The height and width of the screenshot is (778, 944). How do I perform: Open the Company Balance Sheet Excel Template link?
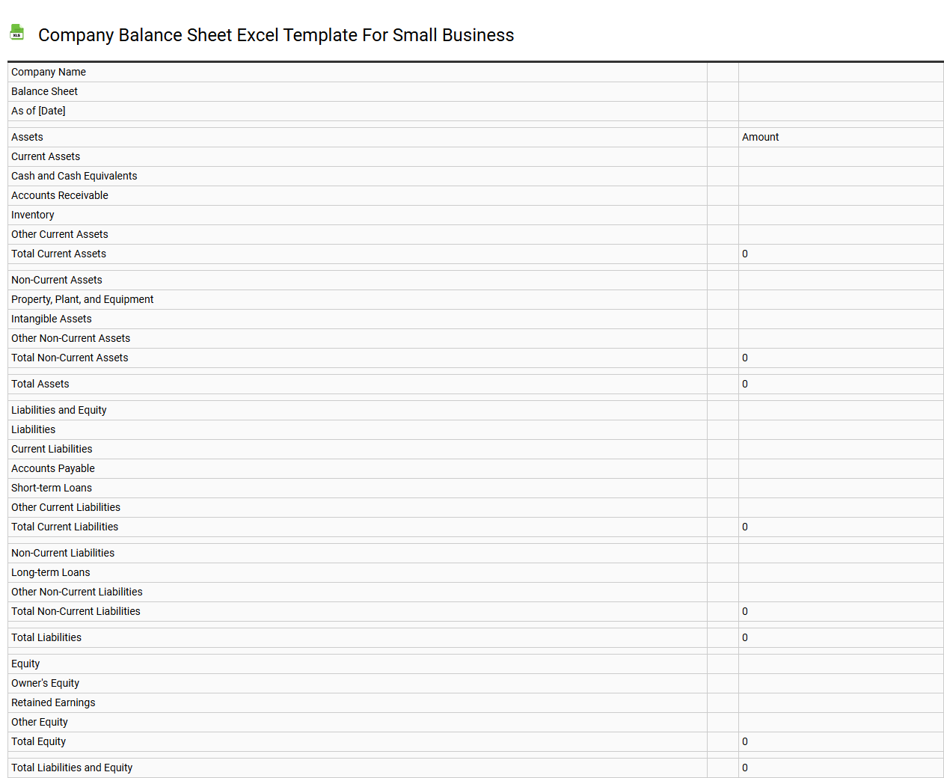(277, 35)
